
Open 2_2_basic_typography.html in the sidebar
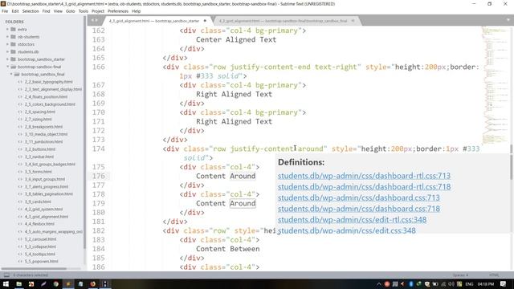point(48,82)
